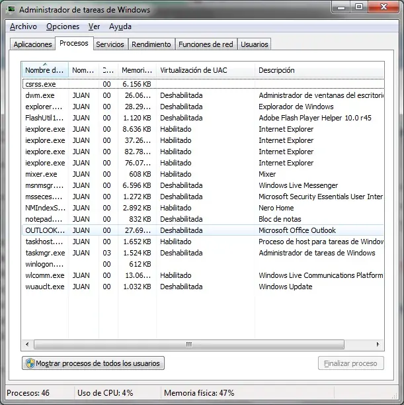Click the Memoria física: 47% status entry
This screenshot has width=404, height=405.
point(199,393)
